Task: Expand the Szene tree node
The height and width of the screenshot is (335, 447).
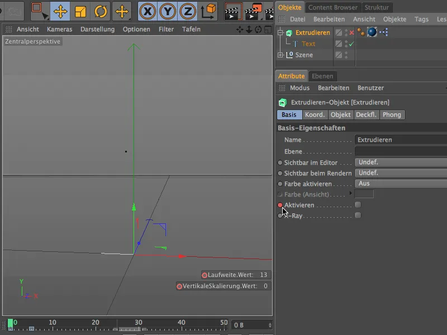Action: click(280, 55)
